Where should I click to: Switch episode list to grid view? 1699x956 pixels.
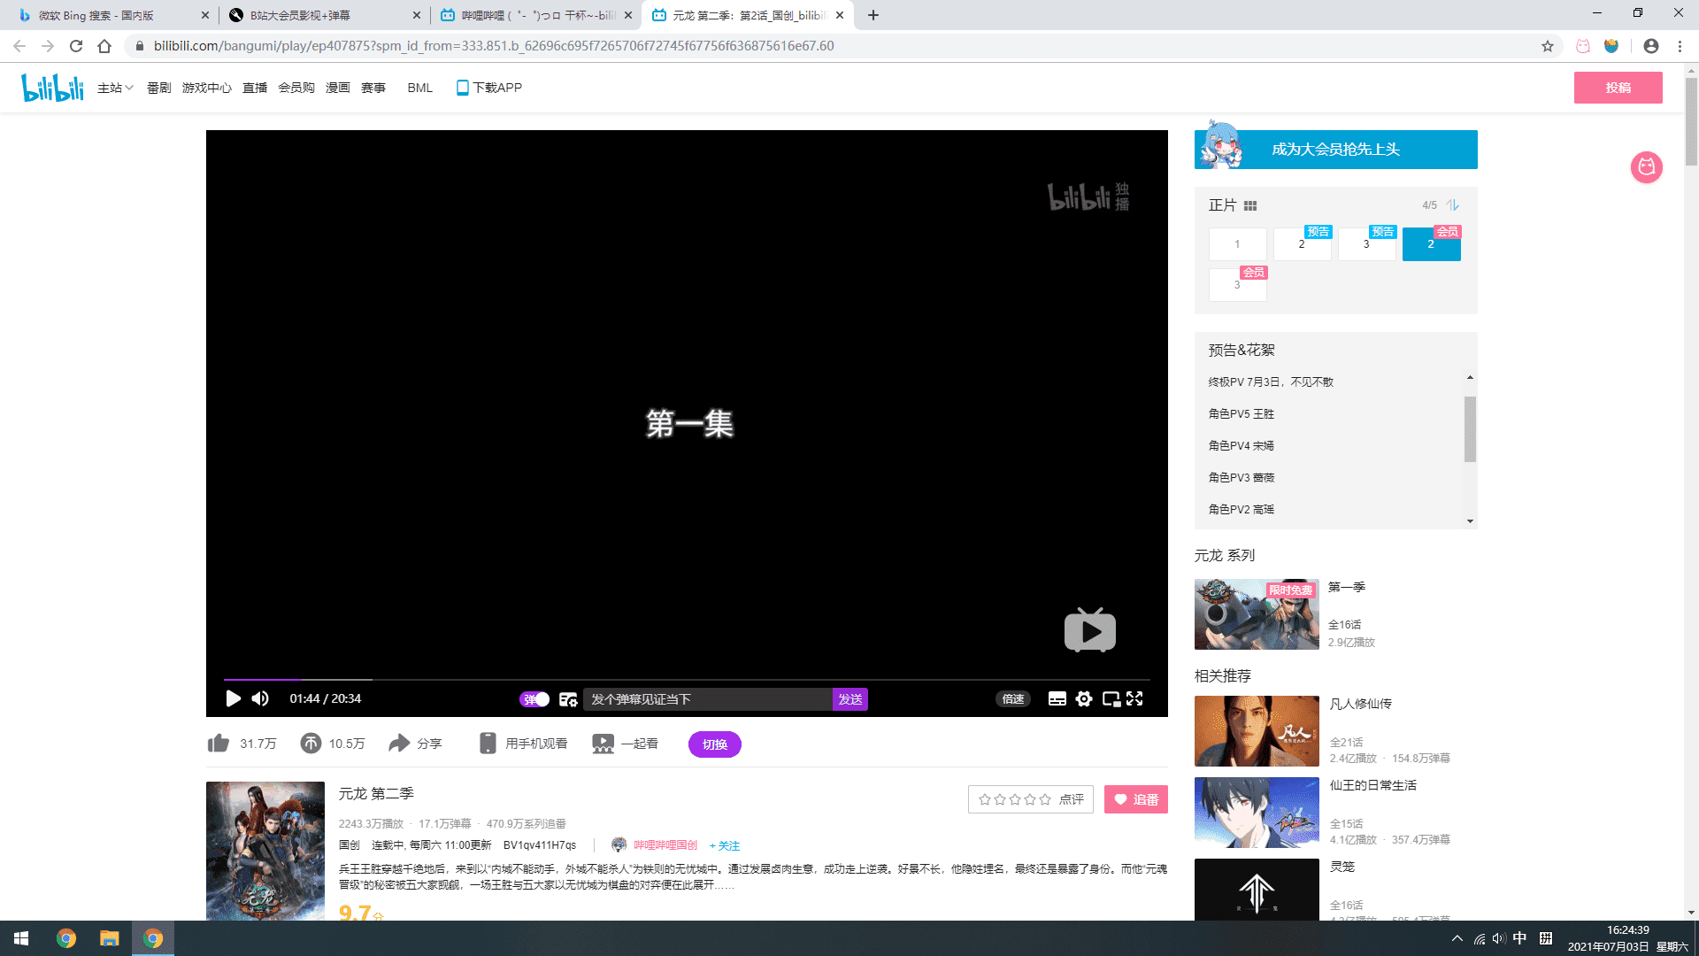click(1250, 205)
